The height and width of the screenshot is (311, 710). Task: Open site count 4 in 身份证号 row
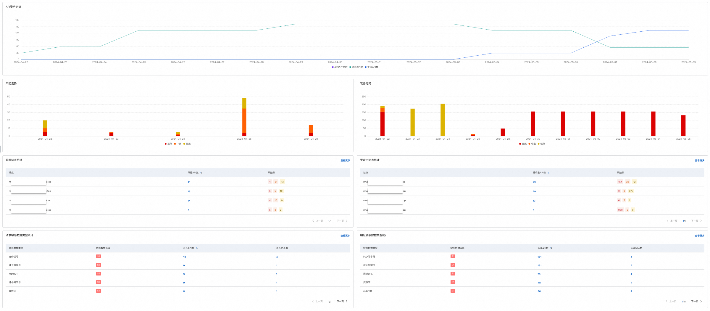(x=277, y=257)
